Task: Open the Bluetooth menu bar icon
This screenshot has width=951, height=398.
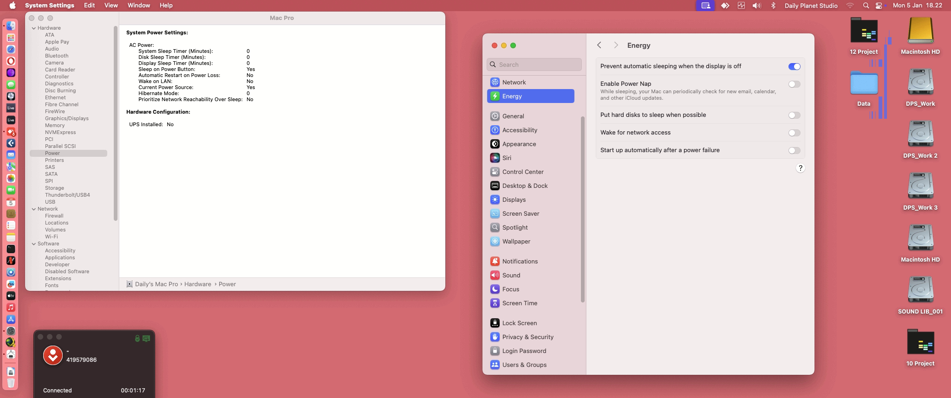Action: 773,6
